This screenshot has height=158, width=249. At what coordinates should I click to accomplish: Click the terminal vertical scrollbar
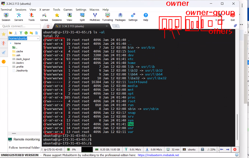(x=237, y=127)
